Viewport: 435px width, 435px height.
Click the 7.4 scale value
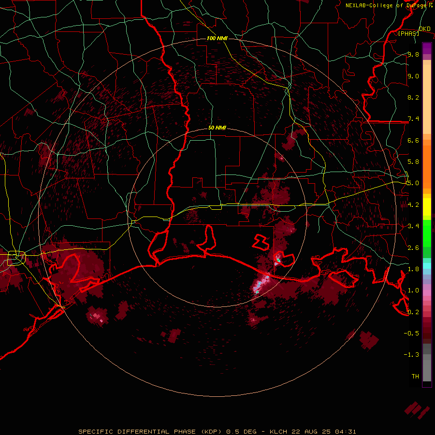[413, 119]
